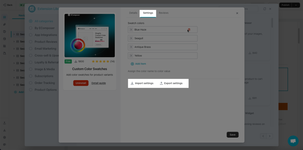Screen dimensions: 303x150
Task: Select the Product Options category radio
Action: 30,90
